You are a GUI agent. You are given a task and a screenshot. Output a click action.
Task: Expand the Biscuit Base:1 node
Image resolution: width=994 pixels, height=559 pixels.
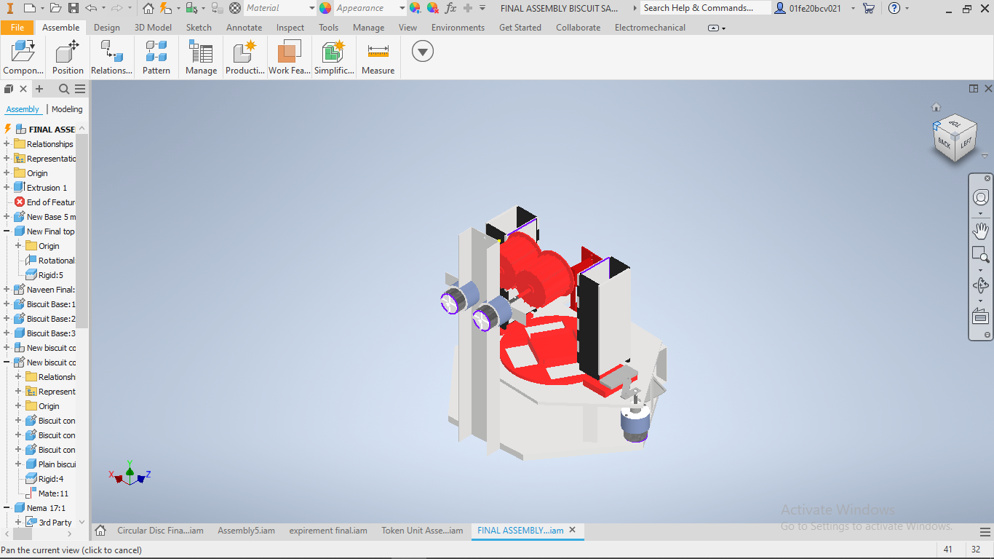7,304
